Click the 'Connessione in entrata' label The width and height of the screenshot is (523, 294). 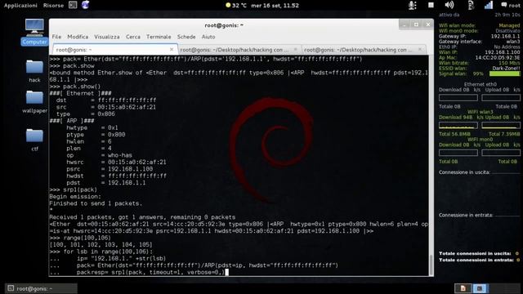(x=466, y=215)
